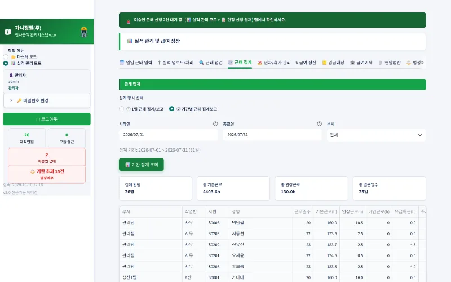Click the 종료일 date field 2026/07/31
This screenshot has height=282, width=451.
click(272, 135)
